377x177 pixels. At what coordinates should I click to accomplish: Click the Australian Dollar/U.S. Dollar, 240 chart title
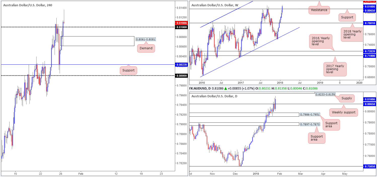pyautogui.click(x=28, y=5)
